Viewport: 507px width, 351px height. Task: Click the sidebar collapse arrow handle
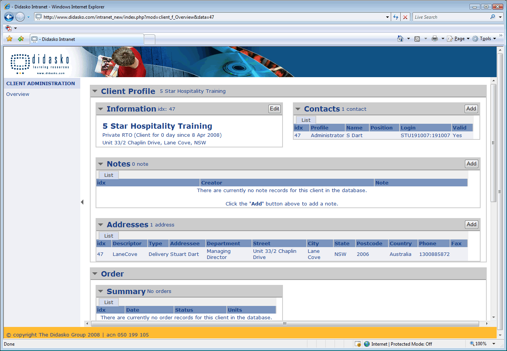click(x=82, y=202)
